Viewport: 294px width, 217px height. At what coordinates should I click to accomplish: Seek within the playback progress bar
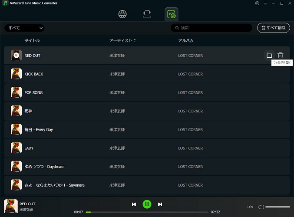point(147,212)
